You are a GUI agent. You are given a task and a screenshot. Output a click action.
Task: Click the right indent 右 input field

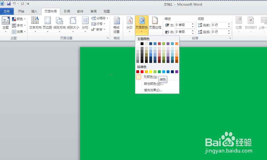(x=183, y=32)
